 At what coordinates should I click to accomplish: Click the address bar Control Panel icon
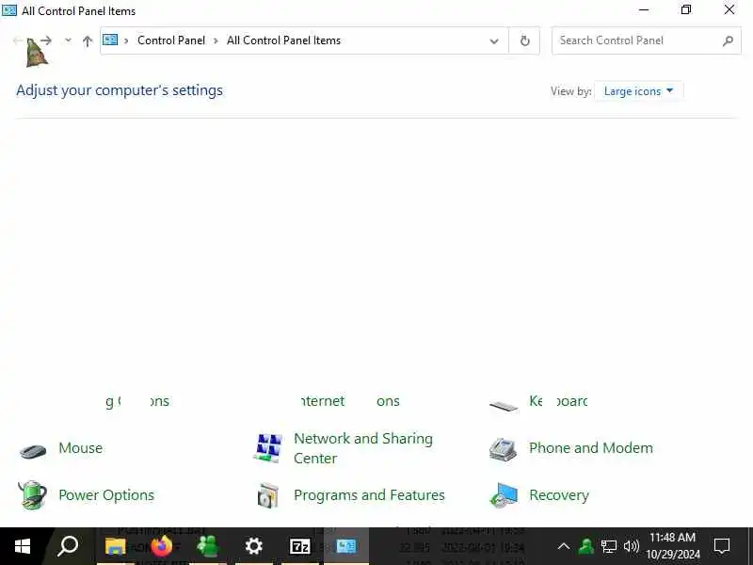click(110, 40)
